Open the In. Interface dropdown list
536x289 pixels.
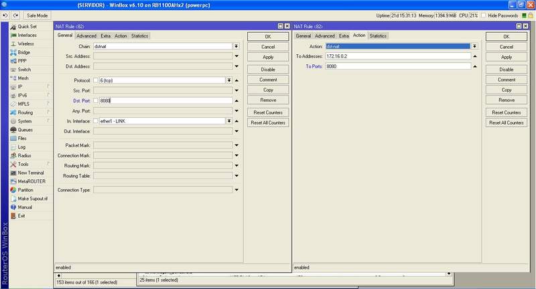(x=229, y=121)
